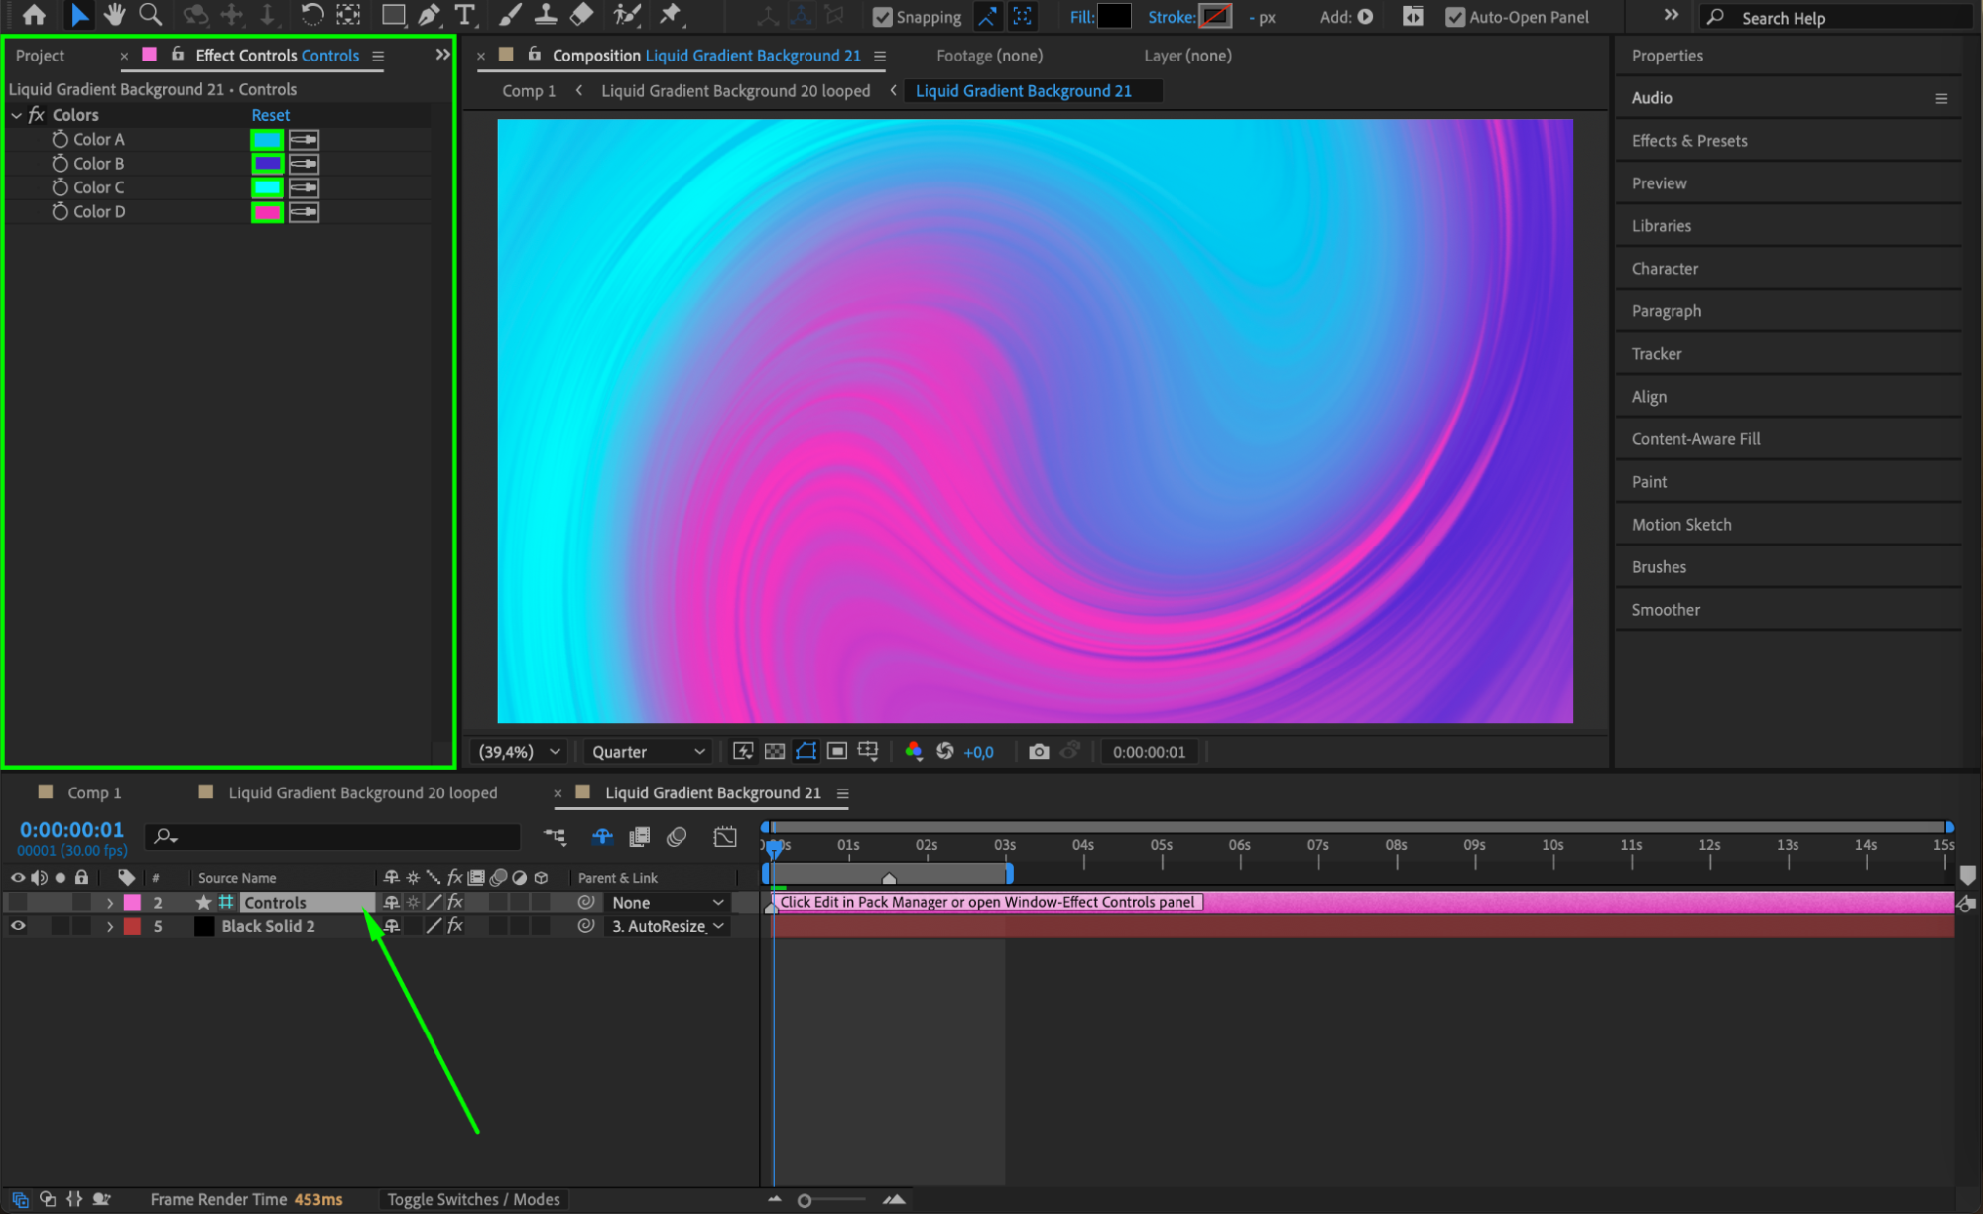Switch to the Comp 1 timeline tab
Image resolution: width=1983 pixels, height=1214 pixels.
[x=93, y=793]
